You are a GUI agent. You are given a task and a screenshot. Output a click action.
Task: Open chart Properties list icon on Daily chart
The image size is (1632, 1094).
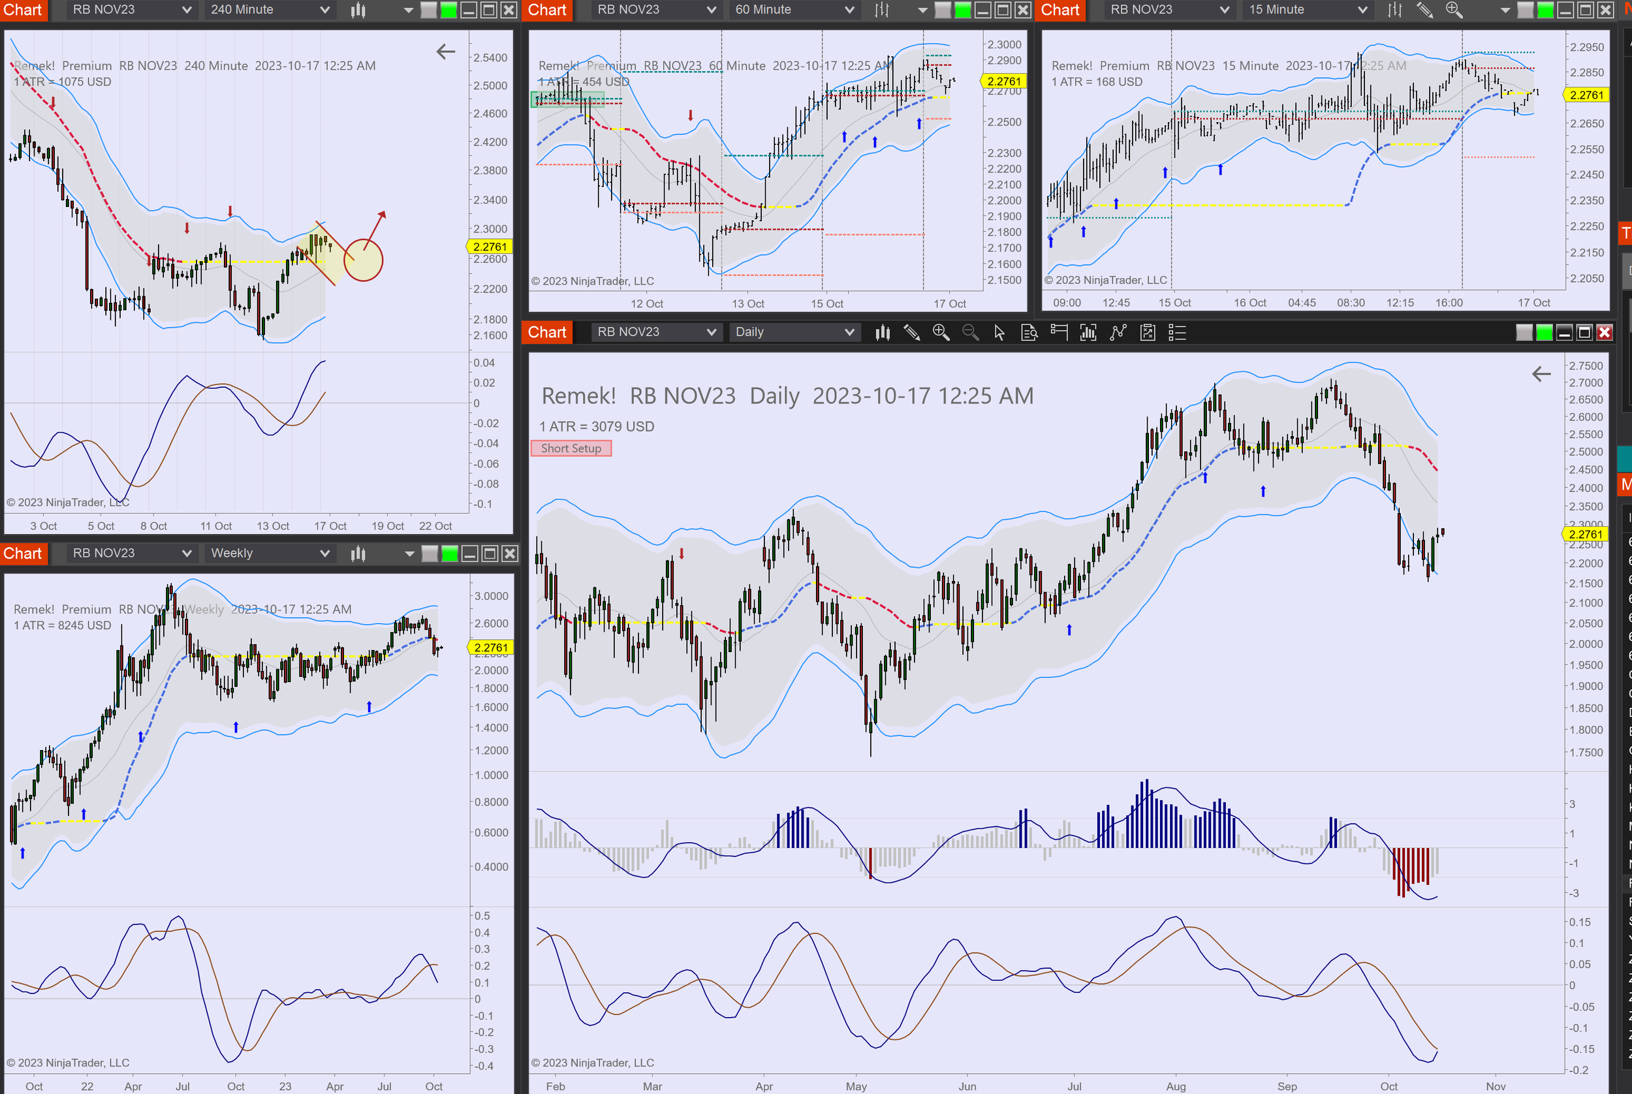tap(1177, 333)
